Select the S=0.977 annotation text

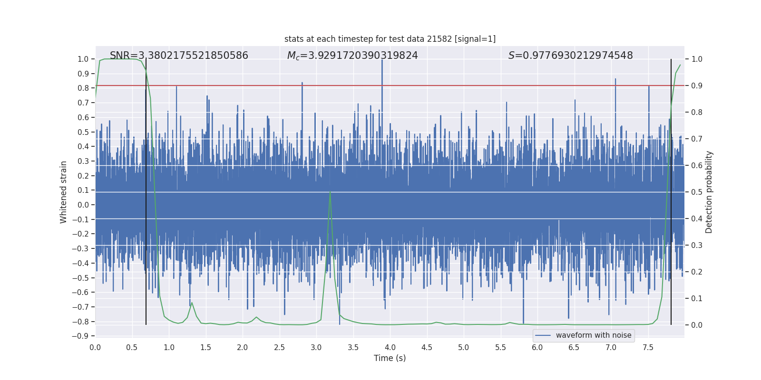point(570,56)
